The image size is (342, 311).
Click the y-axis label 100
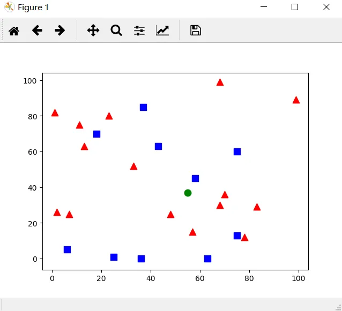pos(29,81)
